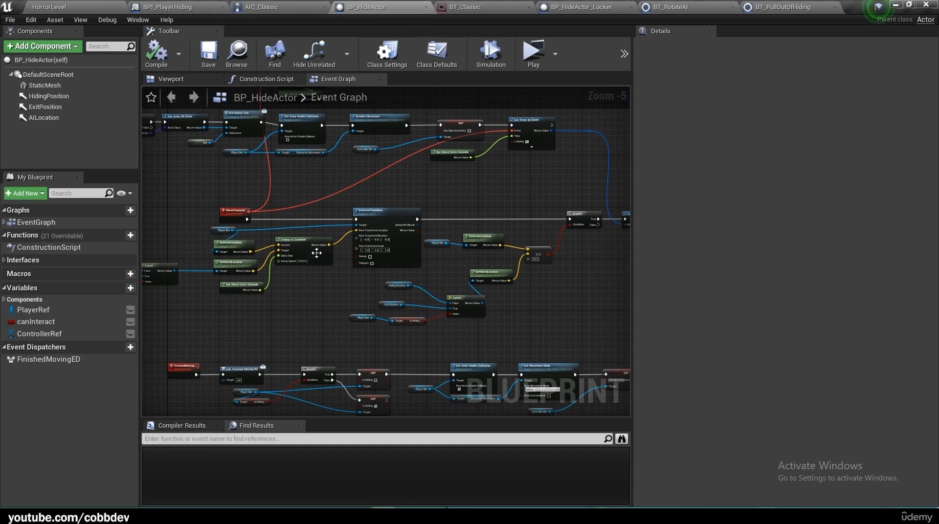
Task: Toggle canInteract variable visibility
Action: pyautogui.click(x=131, y=322)
